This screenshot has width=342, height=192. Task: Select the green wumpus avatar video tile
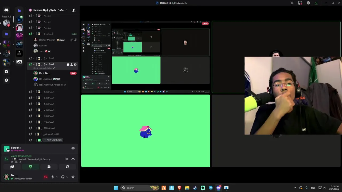click(146, 131)
